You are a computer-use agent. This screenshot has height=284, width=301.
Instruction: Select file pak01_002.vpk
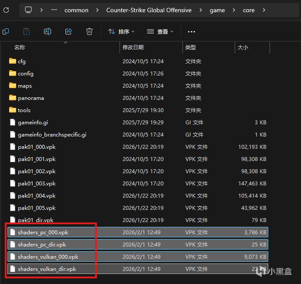pos(37,171)
